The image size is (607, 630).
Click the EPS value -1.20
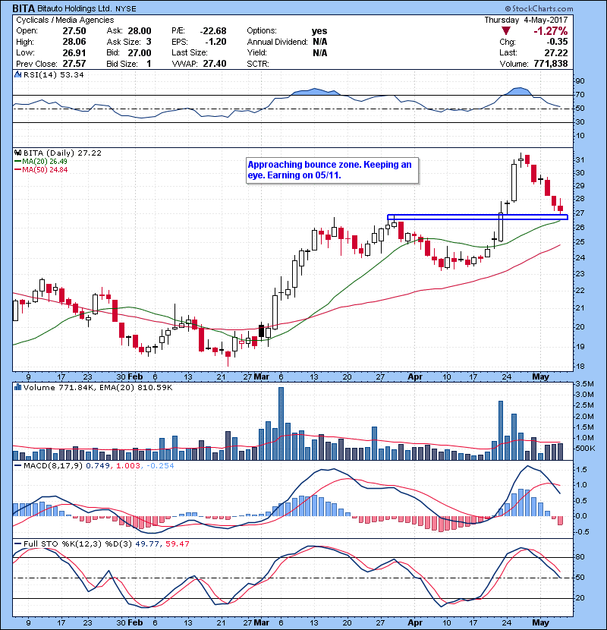click(215, 42)
